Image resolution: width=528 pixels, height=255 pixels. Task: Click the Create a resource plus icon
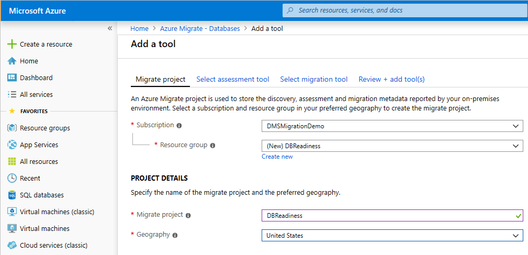(x=12, y=45)
